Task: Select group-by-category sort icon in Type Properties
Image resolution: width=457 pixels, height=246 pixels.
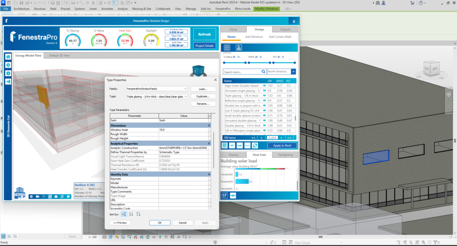Action: point(124,214)
